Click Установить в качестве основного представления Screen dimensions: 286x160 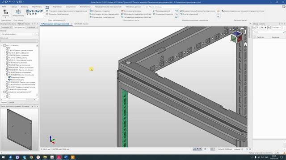click(x=67, y=11)
